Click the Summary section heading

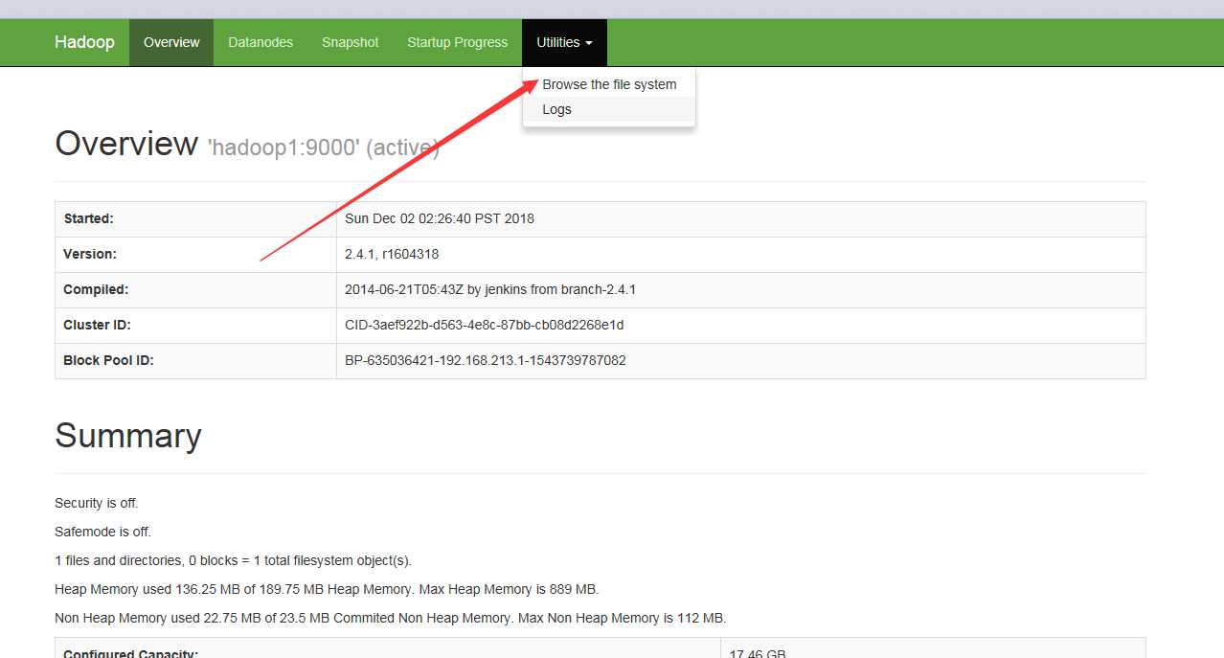128,436
